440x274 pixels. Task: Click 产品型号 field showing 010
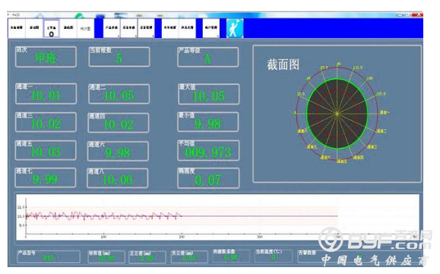pyautogui.click(x=49, y=256)
